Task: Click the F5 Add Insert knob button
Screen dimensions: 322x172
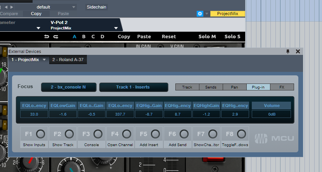Action: (155, 134)
